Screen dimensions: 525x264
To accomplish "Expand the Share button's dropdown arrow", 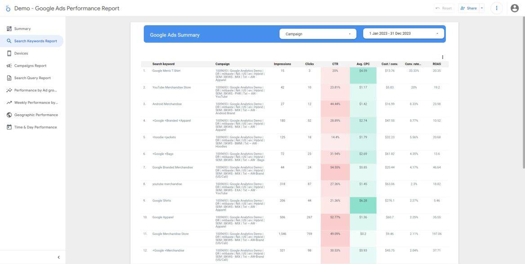I will coord(481,8).
